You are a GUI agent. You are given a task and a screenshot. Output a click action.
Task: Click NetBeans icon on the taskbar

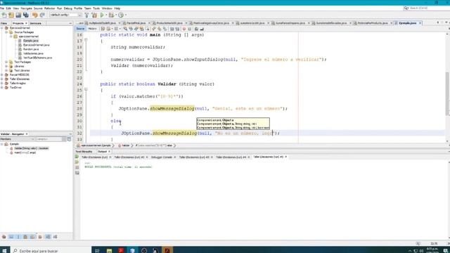[x=132, y=250]
